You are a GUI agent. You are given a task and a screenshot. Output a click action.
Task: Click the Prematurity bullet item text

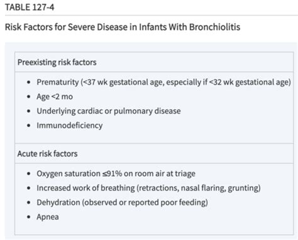[163, 82]
